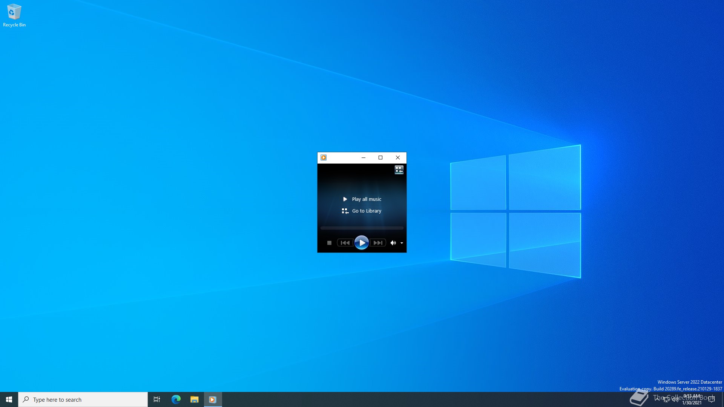724x407 pixels.
Task: Click the Stop playback button
Action: coord(329,243)
